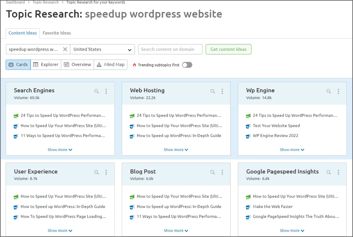Open the three-dot menu on User Experience card
This screenshot has width=353, height=237.
coord(106,172)
